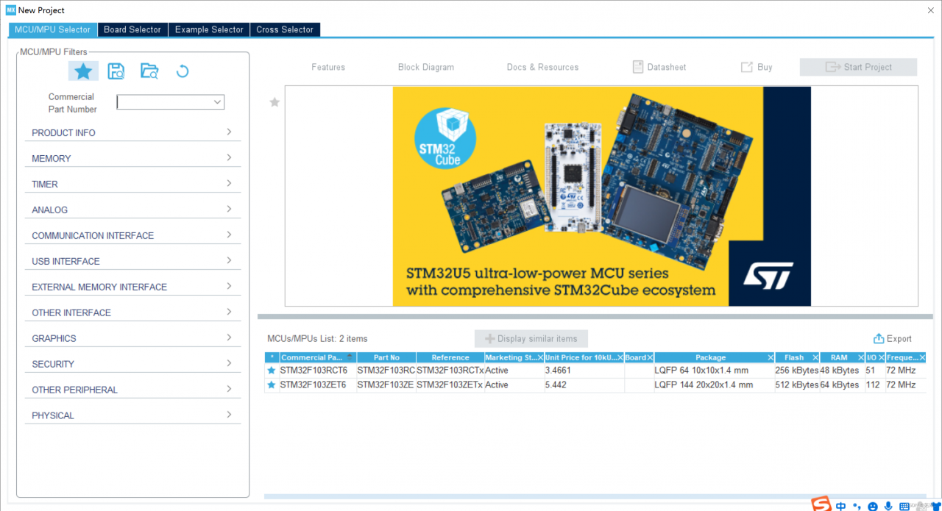Image resolution: width=942 pixels, height=511 pixels.
Task: Open the Block Diagram view
Action: pos(426,67)
